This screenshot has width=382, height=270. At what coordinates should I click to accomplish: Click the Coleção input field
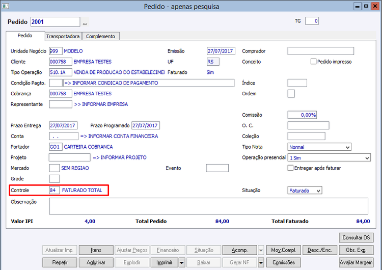click(307, 136)
